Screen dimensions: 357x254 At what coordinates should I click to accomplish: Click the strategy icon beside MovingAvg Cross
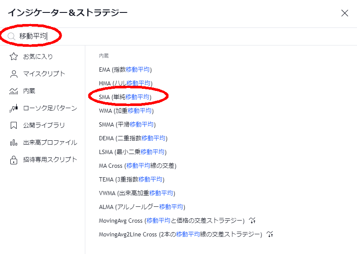[x=252, y=220]
